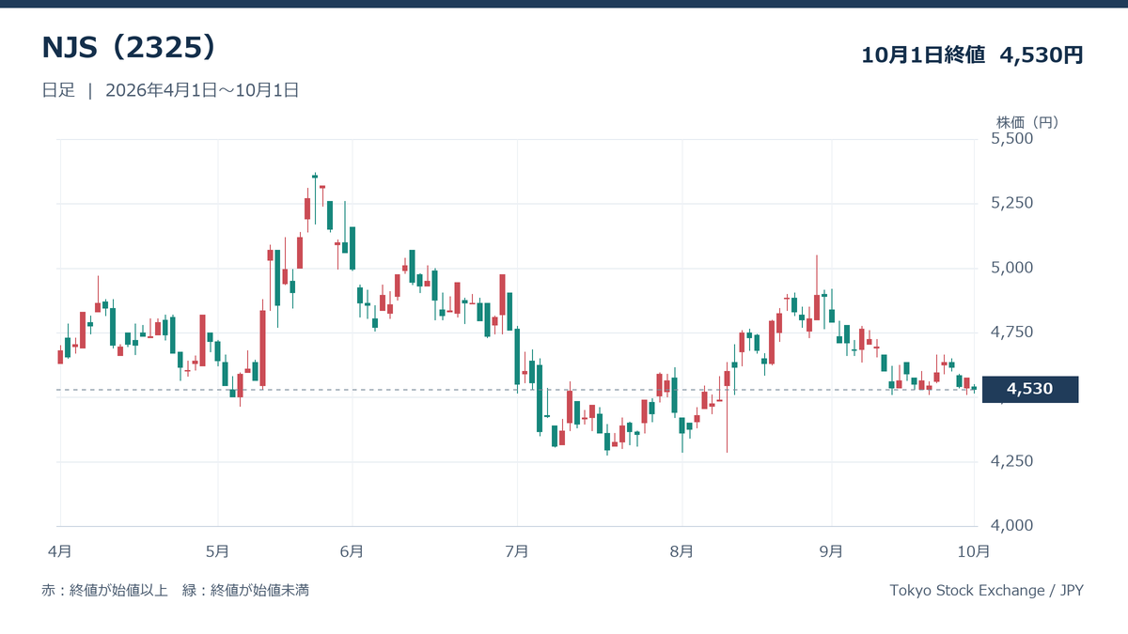The image size is (1128, 634).
Task: Click the 4月 month axis label
Action: [x=60, y=550]
